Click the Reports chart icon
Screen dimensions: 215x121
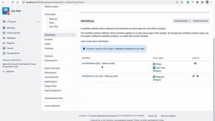tap(4, 43)
